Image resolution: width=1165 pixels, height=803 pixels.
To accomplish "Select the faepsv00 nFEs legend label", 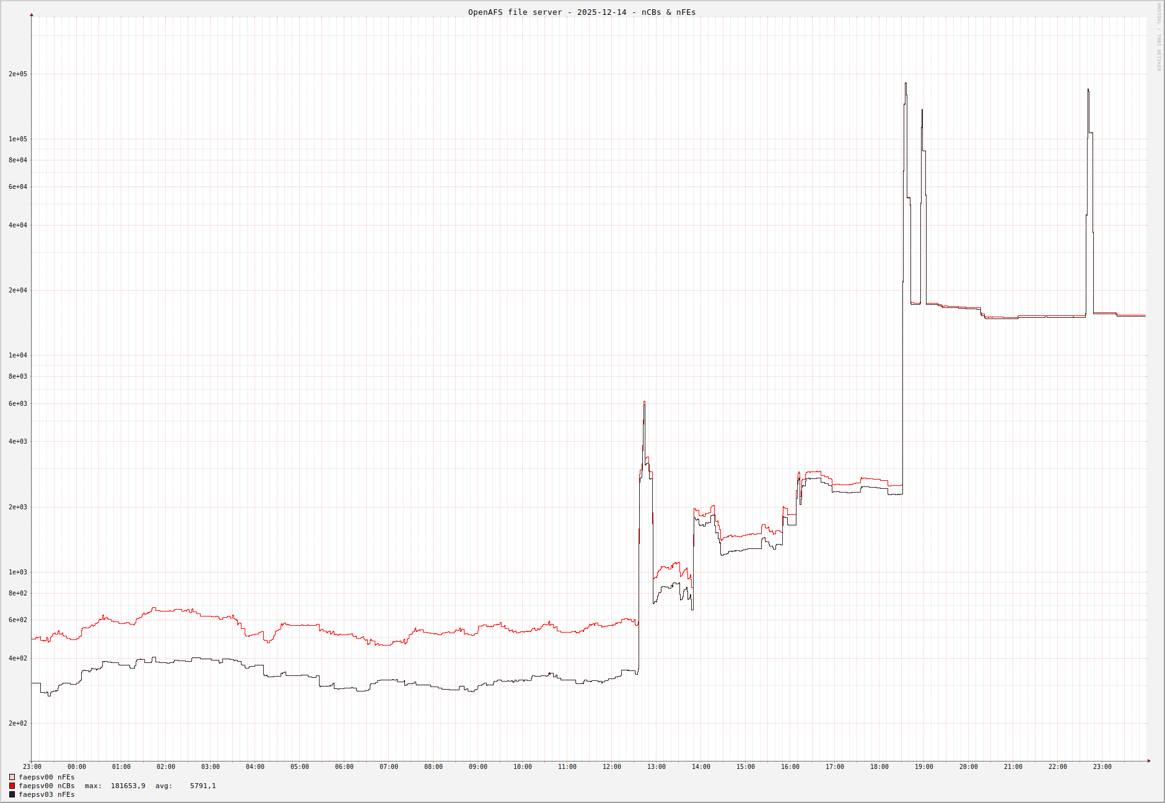I will tap(46, 777).
